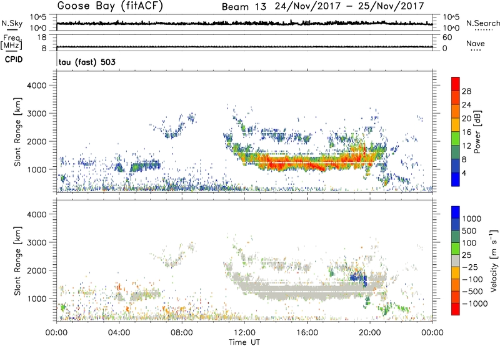Click the 'tau (fast) 503' CPID text
Screen dimensions: 500x346
(x=87, y=62)
